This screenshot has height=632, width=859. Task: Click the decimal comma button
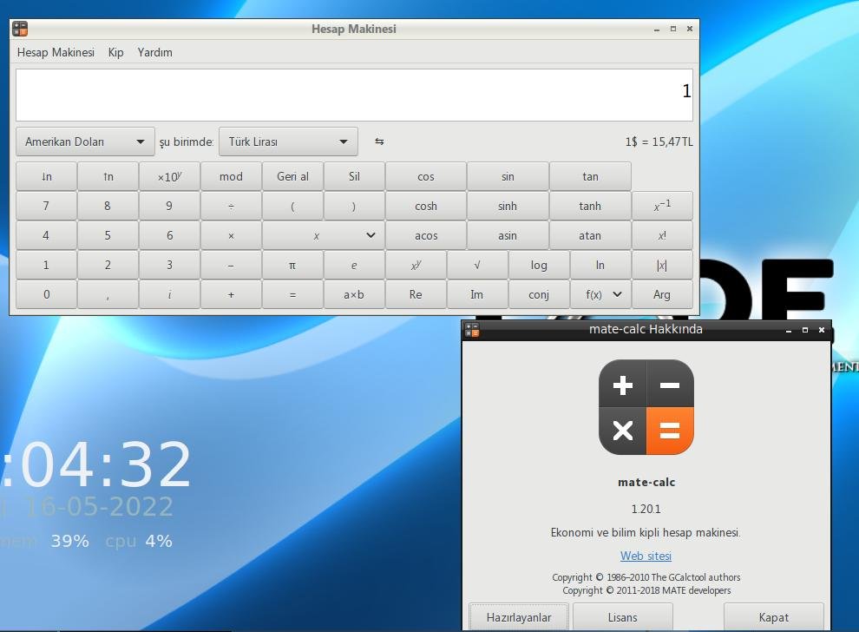[108, 294]
